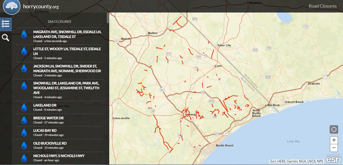The height and width of the screenshot is (165, 343).
Task: Click water drop icon for Nichols Hwy closure
Action: [x=24, y=158]
